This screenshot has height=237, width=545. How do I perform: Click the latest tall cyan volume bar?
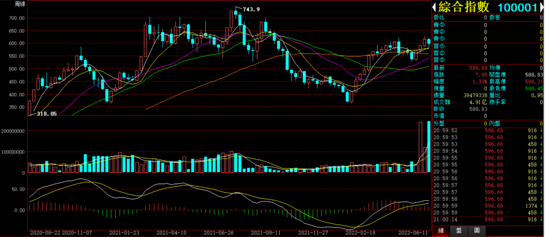[428, 146]
